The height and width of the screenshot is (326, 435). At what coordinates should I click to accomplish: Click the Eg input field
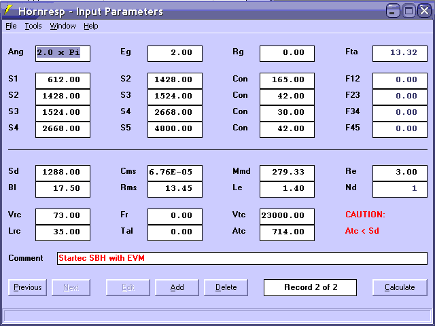[175, 54]
